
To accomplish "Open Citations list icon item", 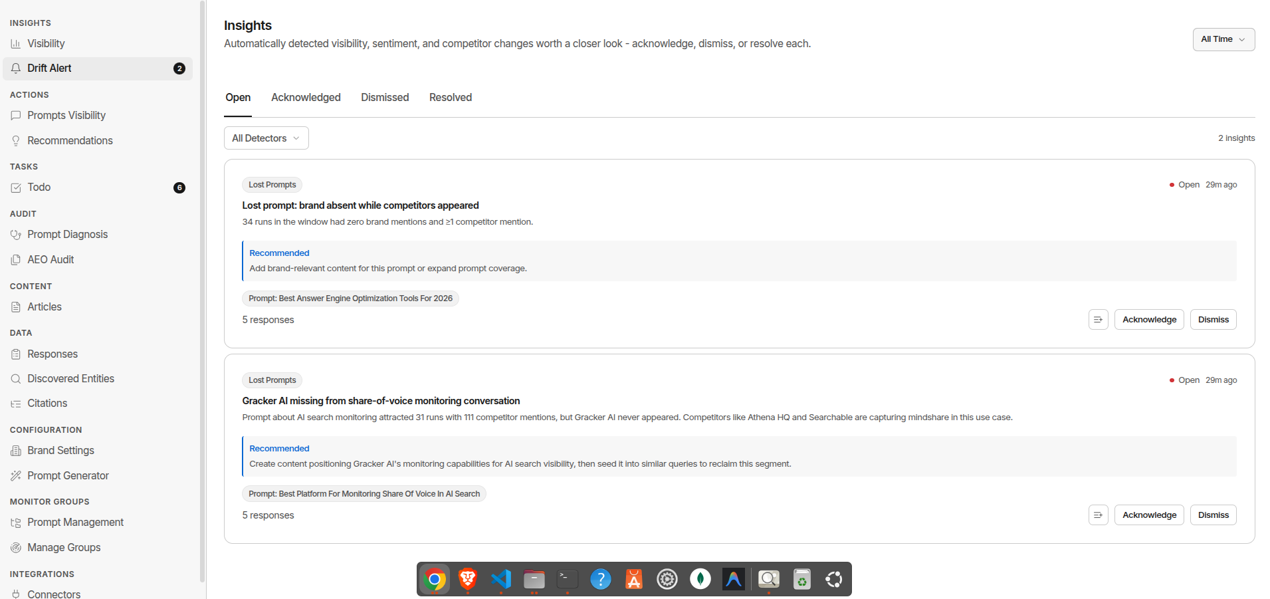I will point(98,404).
